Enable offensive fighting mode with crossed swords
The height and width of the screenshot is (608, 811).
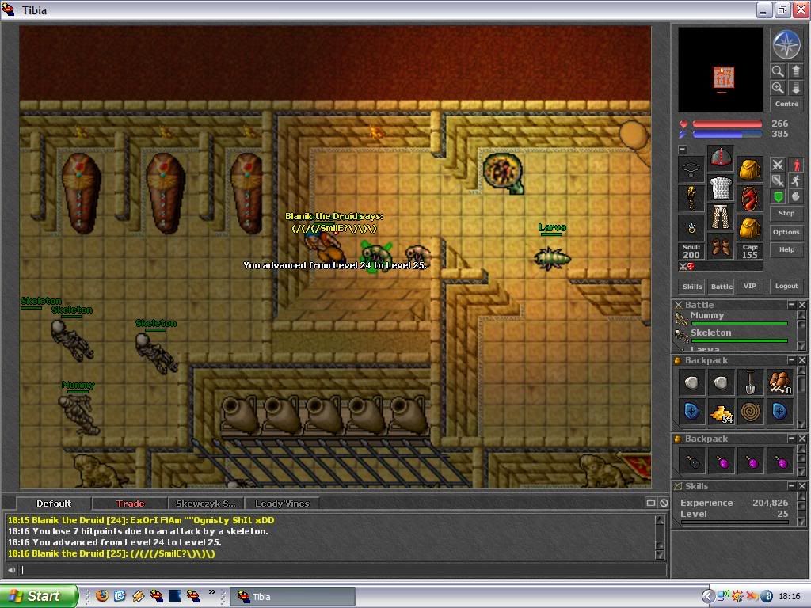click(778, 165)
